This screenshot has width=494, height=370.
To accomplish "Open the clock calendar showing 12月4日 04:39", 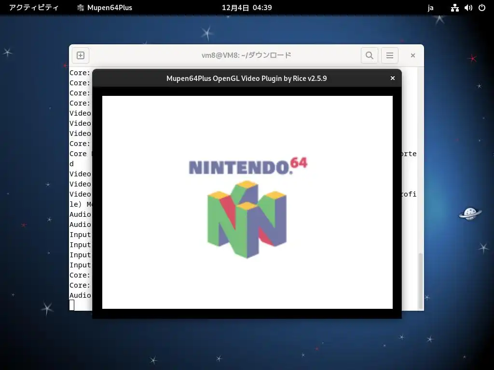I will pos(247,8).
